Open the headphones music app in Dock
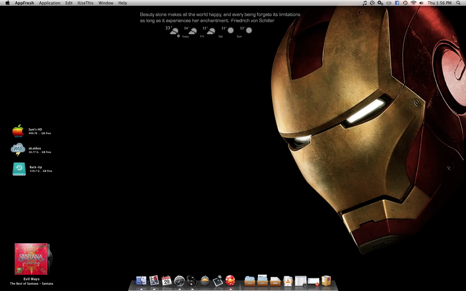This screenshot has height=291, width=466. click(192, 281)
